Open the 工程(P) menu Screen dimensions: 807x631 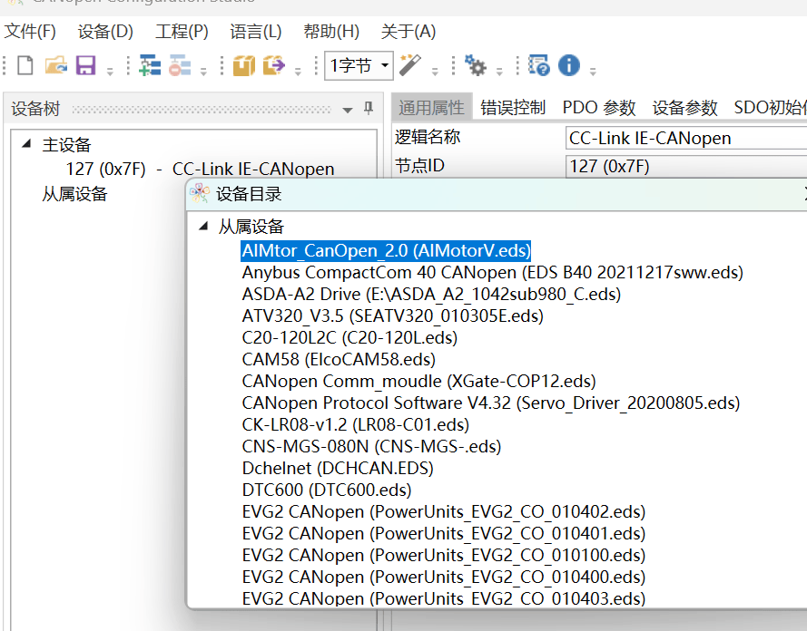pos(182,32)
